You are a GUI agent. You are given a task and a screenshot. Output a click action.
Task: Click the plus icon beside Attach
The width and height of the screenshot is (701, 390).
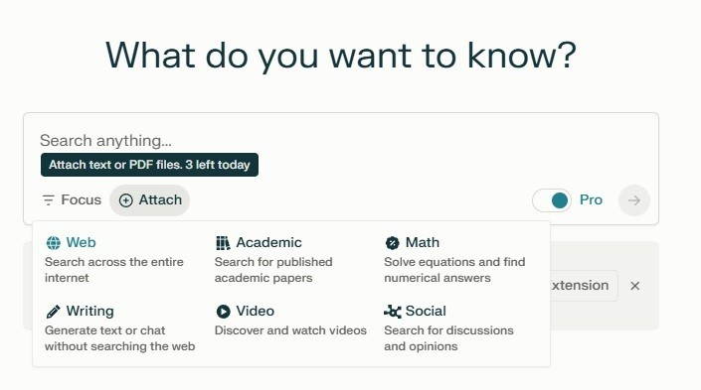[x=125, y=200]
